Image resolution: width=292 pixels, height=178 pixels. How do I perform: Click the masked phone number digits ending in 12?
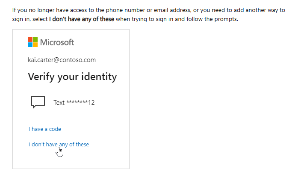coord(80,103)
